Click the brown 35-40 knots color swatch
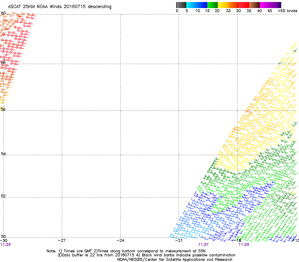This screenshot has height=262, width=299. (255, 5)
